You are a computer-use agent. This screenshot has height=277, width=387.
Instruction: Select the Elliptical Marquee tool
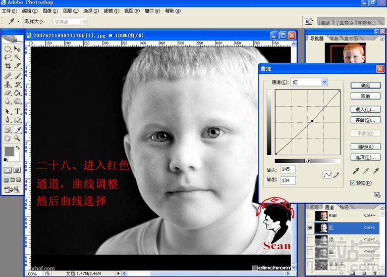[8, 49]
